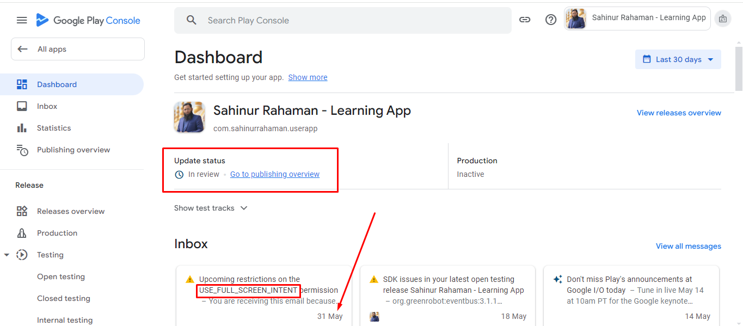Click the Dashboard grid icon in sidebar

(x=22, y=84)
